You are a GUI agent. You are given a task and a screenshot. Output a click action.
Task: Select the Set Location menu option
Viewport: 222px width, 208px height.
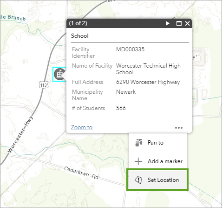157,180
